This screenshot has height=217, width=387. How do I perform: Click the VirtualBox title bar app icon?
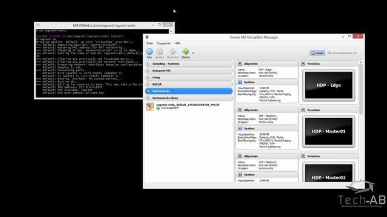click(x=147, y=37)
